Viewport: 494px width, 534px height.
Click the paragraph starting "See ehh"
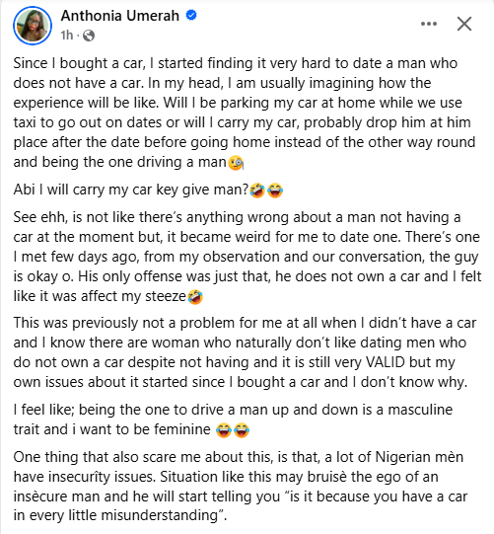click(247, 257)
